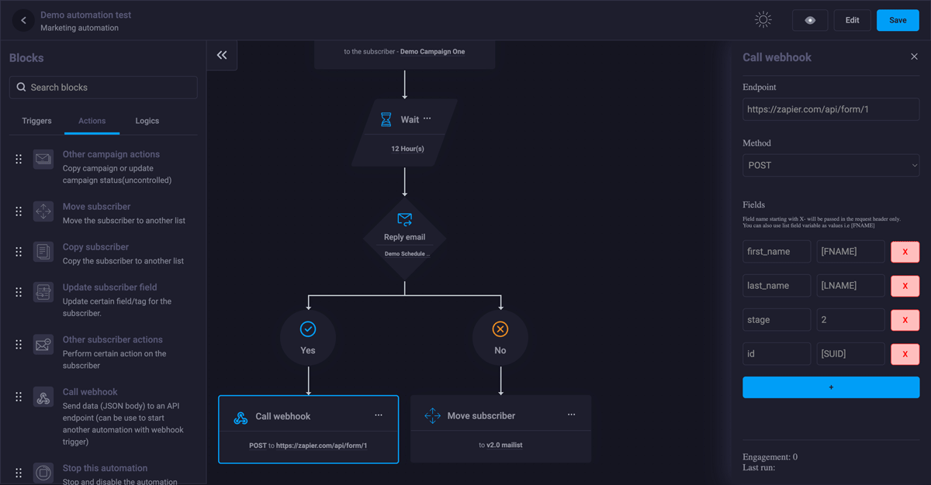
Task: Open the Logics tab
Action: click(147, 121)
